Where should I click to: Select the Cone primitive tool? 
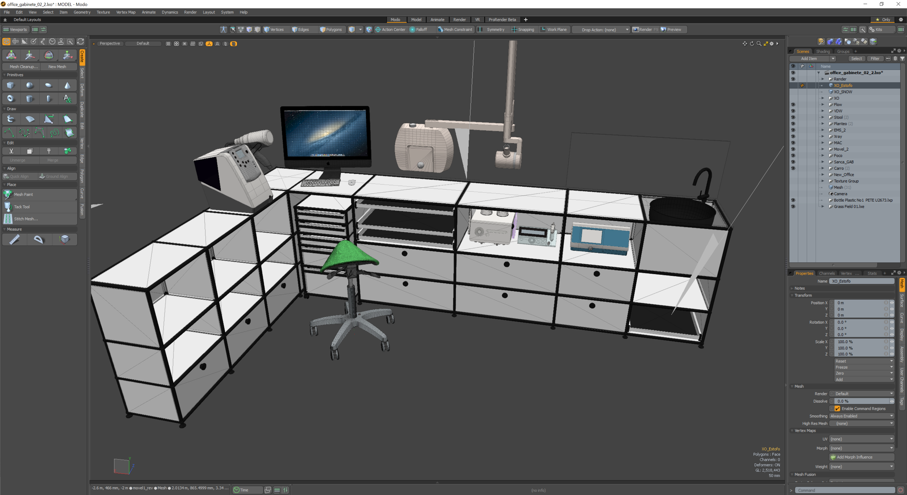(x=67, y=86)
